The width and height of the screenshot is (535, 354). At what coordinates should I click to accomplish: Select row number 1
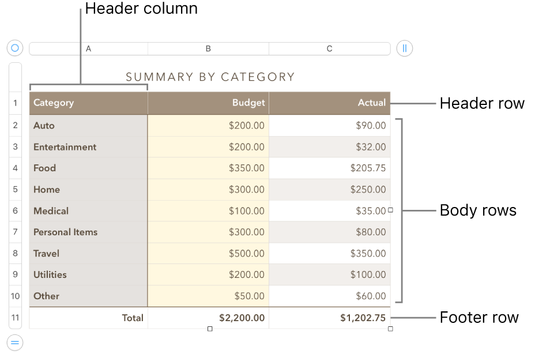pyautogui.click(x=15, y=103)
